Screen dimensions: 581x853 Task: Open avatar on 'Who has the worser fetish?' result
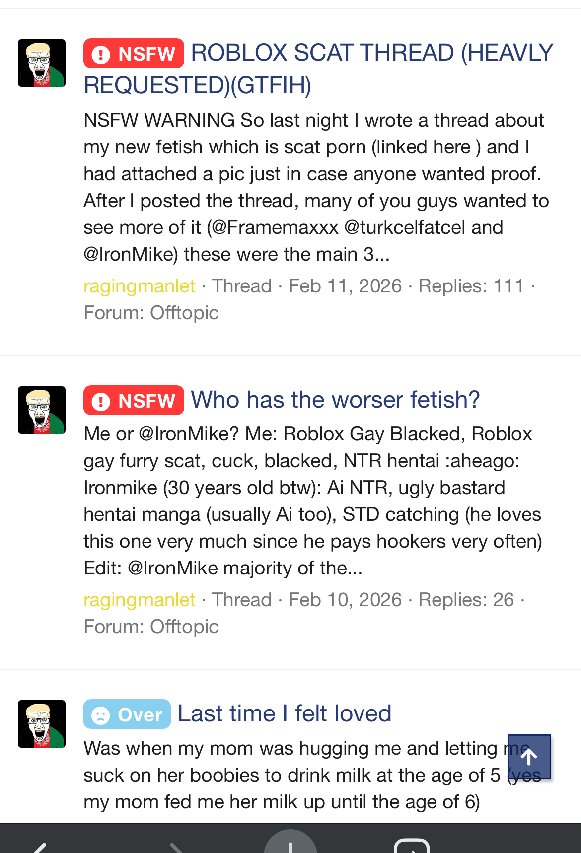point(42,410)
